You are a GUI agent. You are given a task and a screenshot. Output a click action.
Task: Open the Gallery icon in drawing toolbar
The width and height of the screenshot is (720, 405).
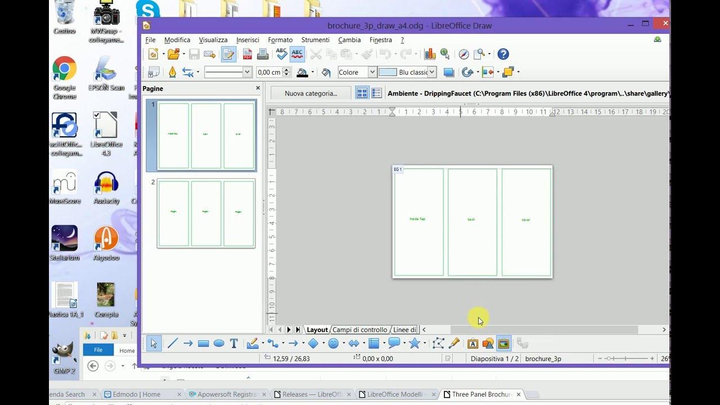pyautogui.click(x=503, y=343)
